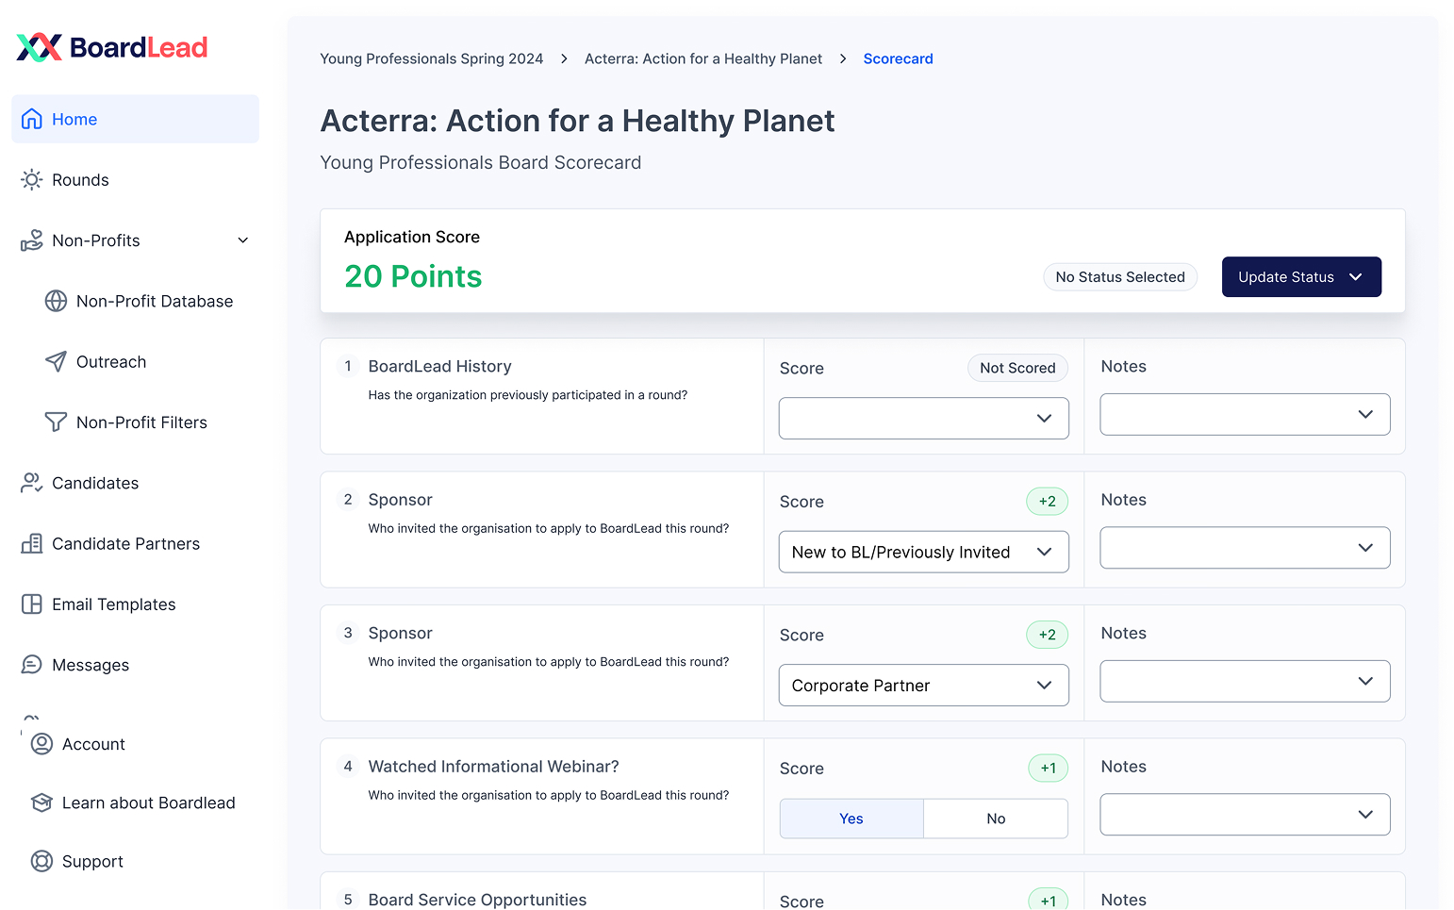Click the Update Status button
The width and height of the screenshot is (1454, 910).
(1300, 277)
